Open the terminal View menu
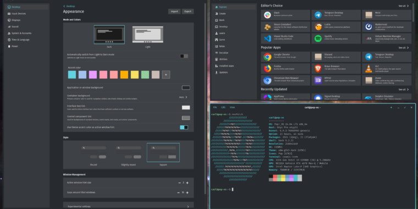 click(x=232, y=107)
